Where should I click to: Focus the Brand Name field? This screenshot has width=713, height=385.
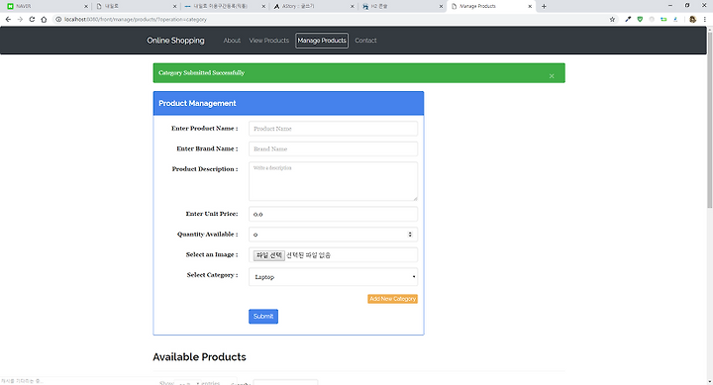[333, 148]
